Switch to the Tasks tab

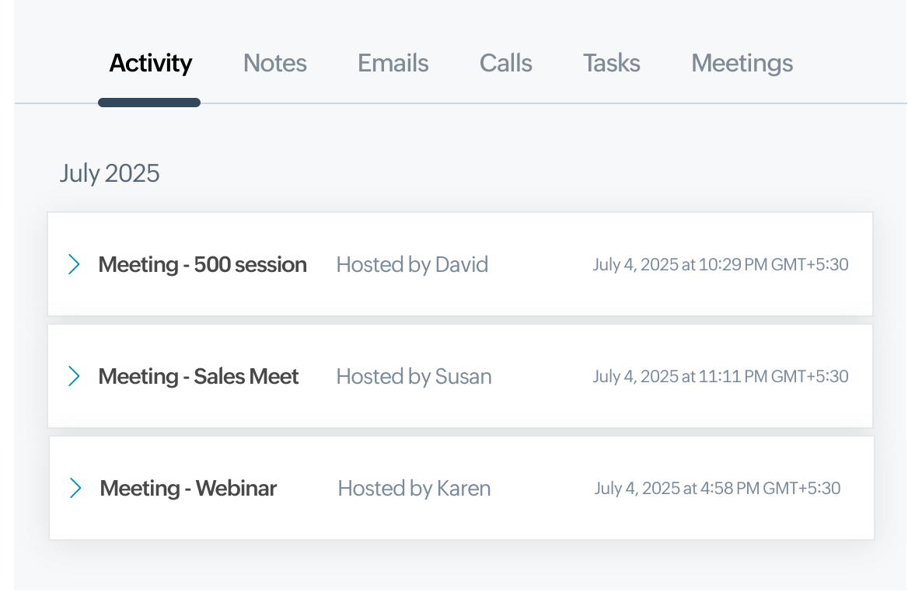click(611, 63)
